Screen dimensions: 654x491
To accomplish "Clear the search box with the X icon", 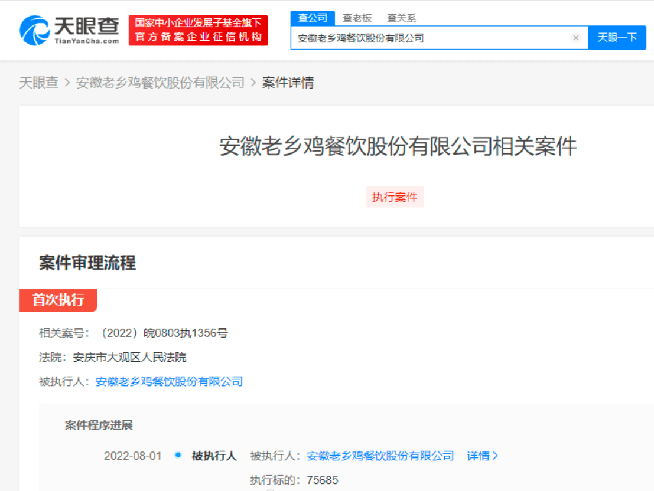I will point(576,38).
